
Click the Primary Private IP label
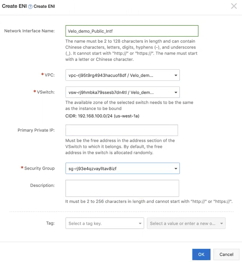pos(36,130)
